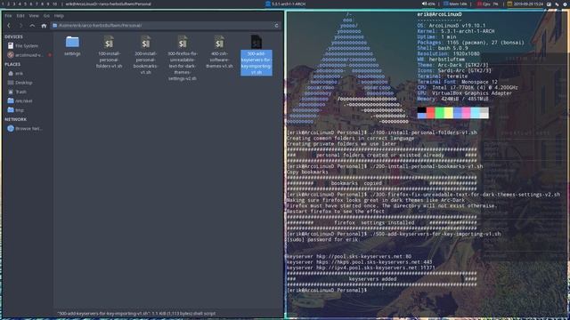This screenshot has height=320, width=570.
Task: Select the 100-install-personal-folders-v1.sh script icon
Action: pos(109,43)
